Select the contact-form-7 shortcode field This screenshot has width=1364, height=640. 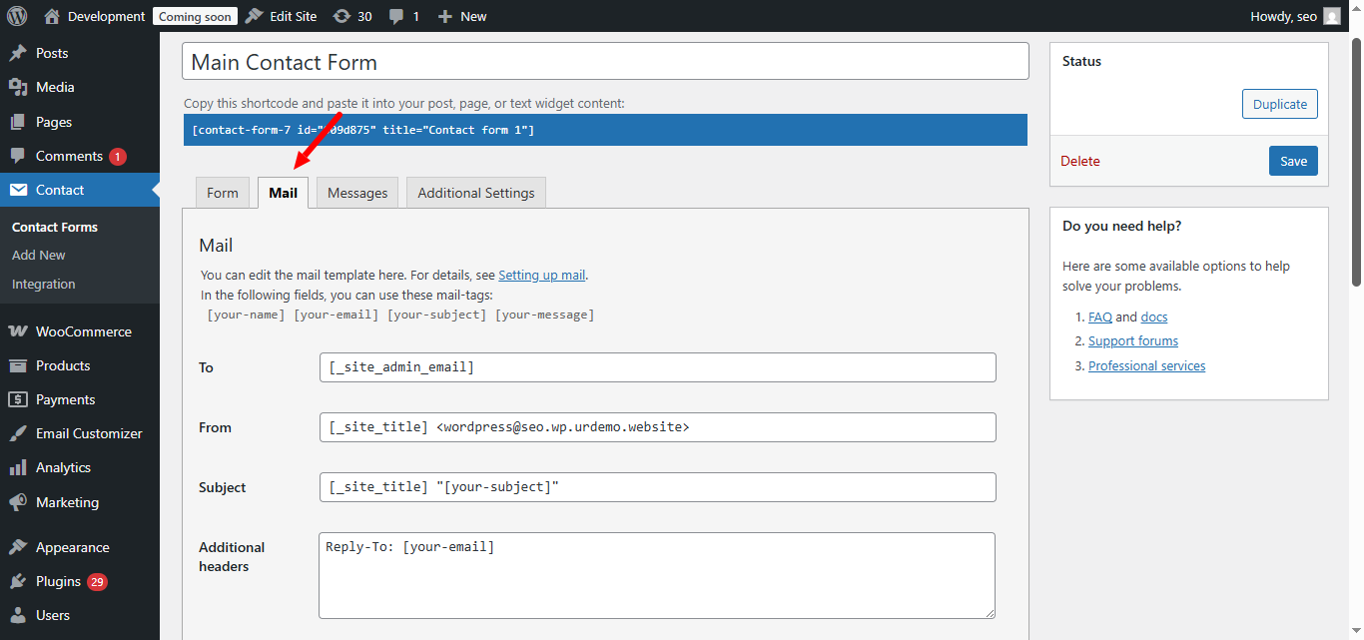[x=605, y=130]
